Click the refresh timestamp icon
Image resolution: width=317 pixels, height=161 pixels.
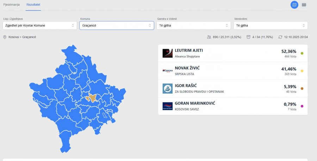pos(280,37)
